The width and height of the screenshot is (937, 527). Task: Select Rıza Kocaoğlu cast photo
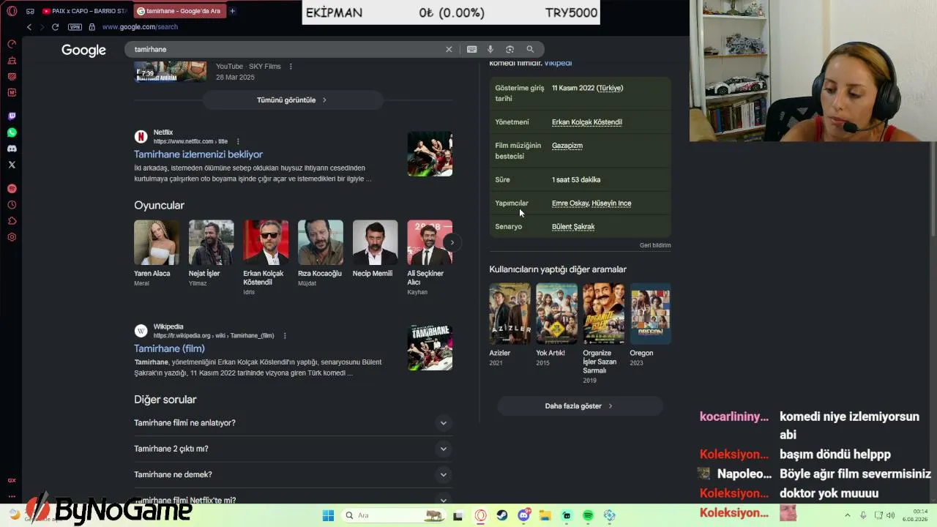[321, 242]
